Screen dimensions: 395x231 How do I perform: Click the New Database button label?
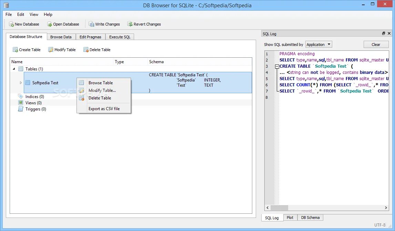(27, 24)
